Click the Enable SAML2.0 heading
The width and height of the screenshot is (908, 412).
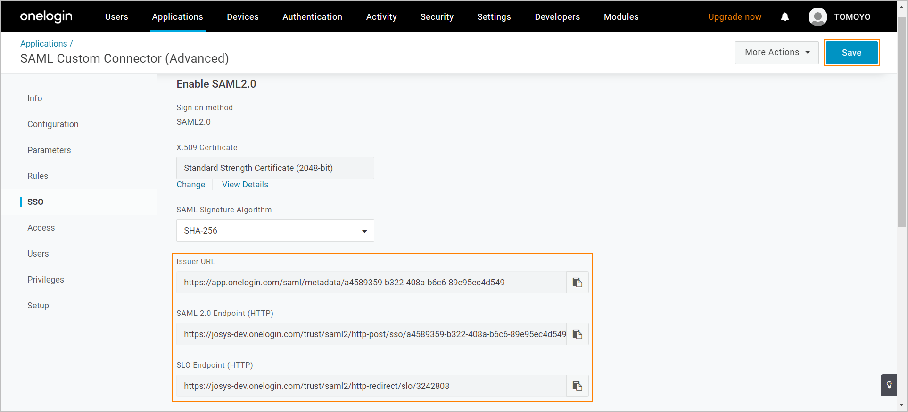(216, 84)
